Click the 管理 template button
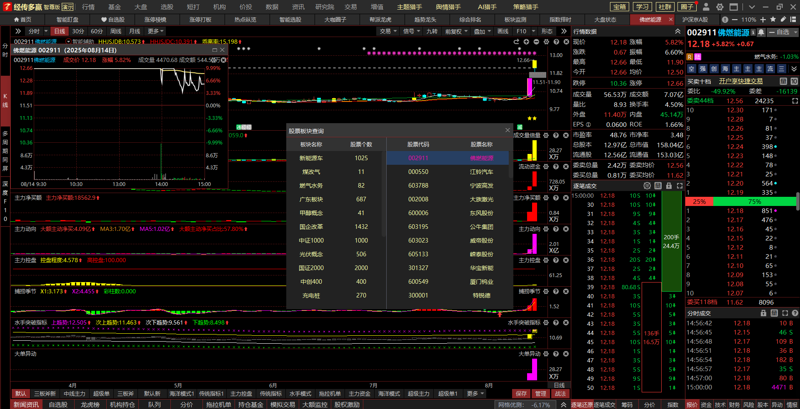800x409 pixels. pyautogui.click(x=541, y=393)
